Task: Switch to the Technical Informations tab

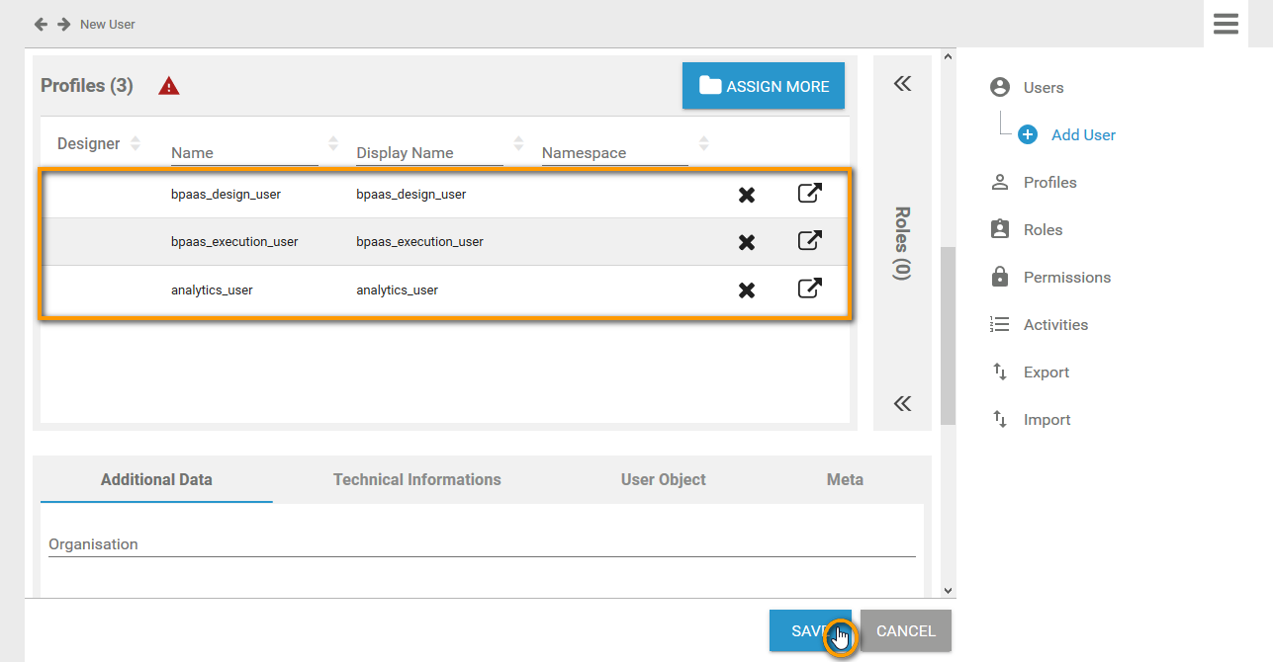Action: pyautogui.click(x=416, y=479)
